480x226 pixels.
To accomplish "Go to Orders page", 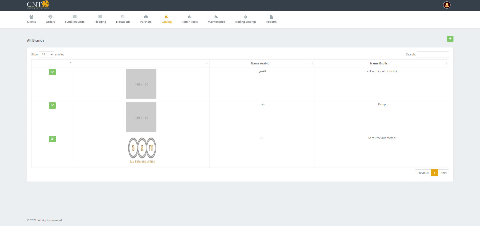I will (50, 19).
